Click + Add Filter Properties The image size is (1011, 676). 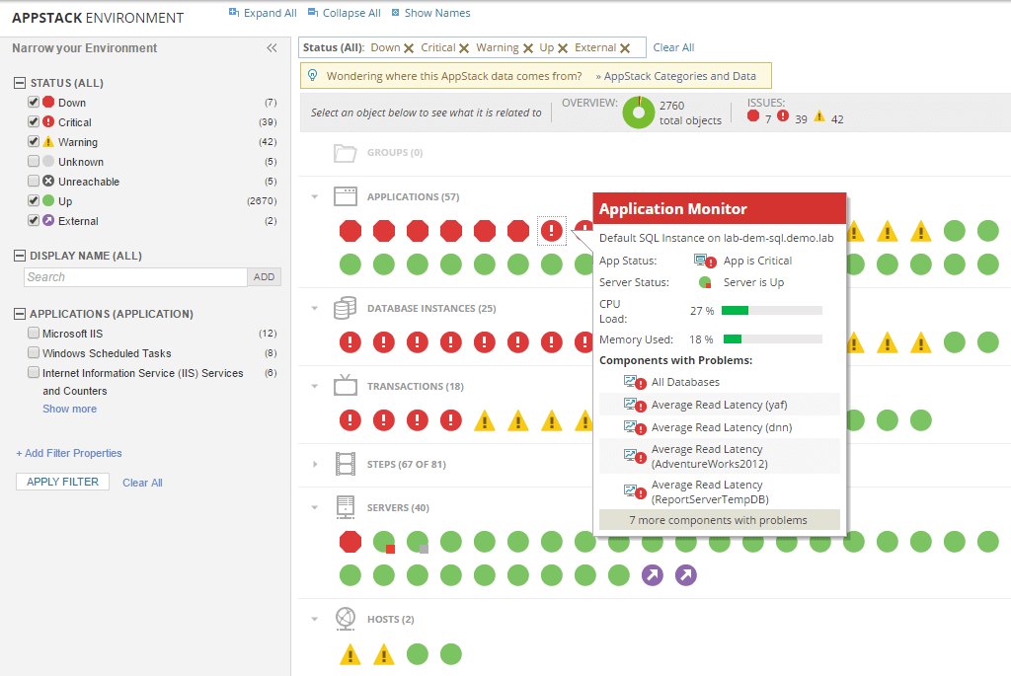point(69,453)
